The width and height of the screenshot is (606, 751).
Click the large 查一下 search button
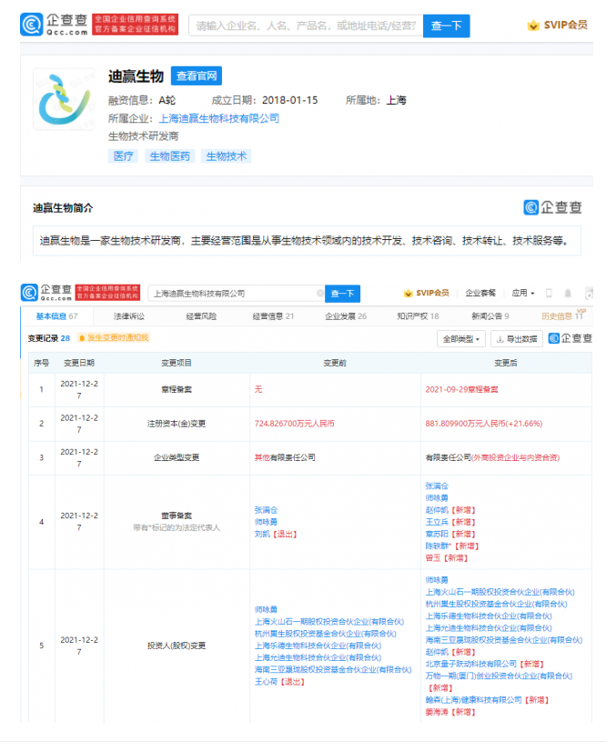[447, 25]
